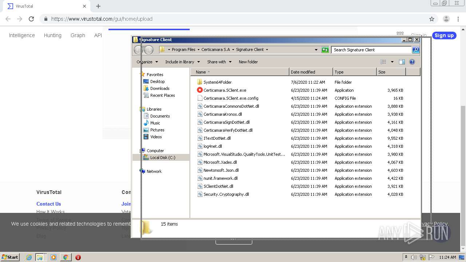Sort by Size column header
Viewport: 466px width, 262px height.
pyautogui.click(x=391, y=72)
